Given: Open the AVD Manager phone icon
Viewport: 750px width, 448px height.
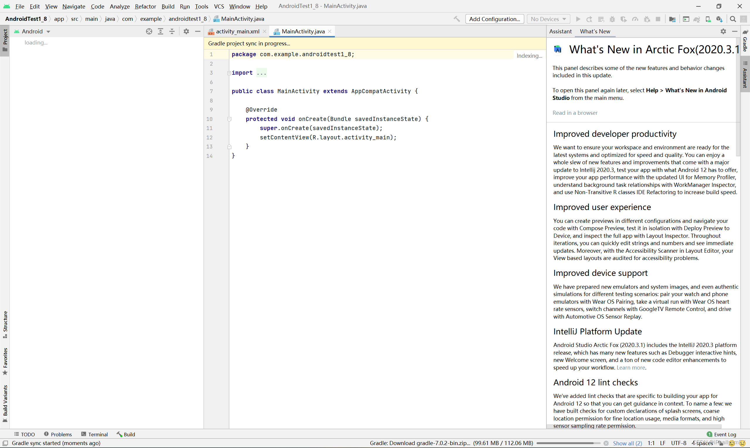Looking at the screenshot, I should click(708, 19).
